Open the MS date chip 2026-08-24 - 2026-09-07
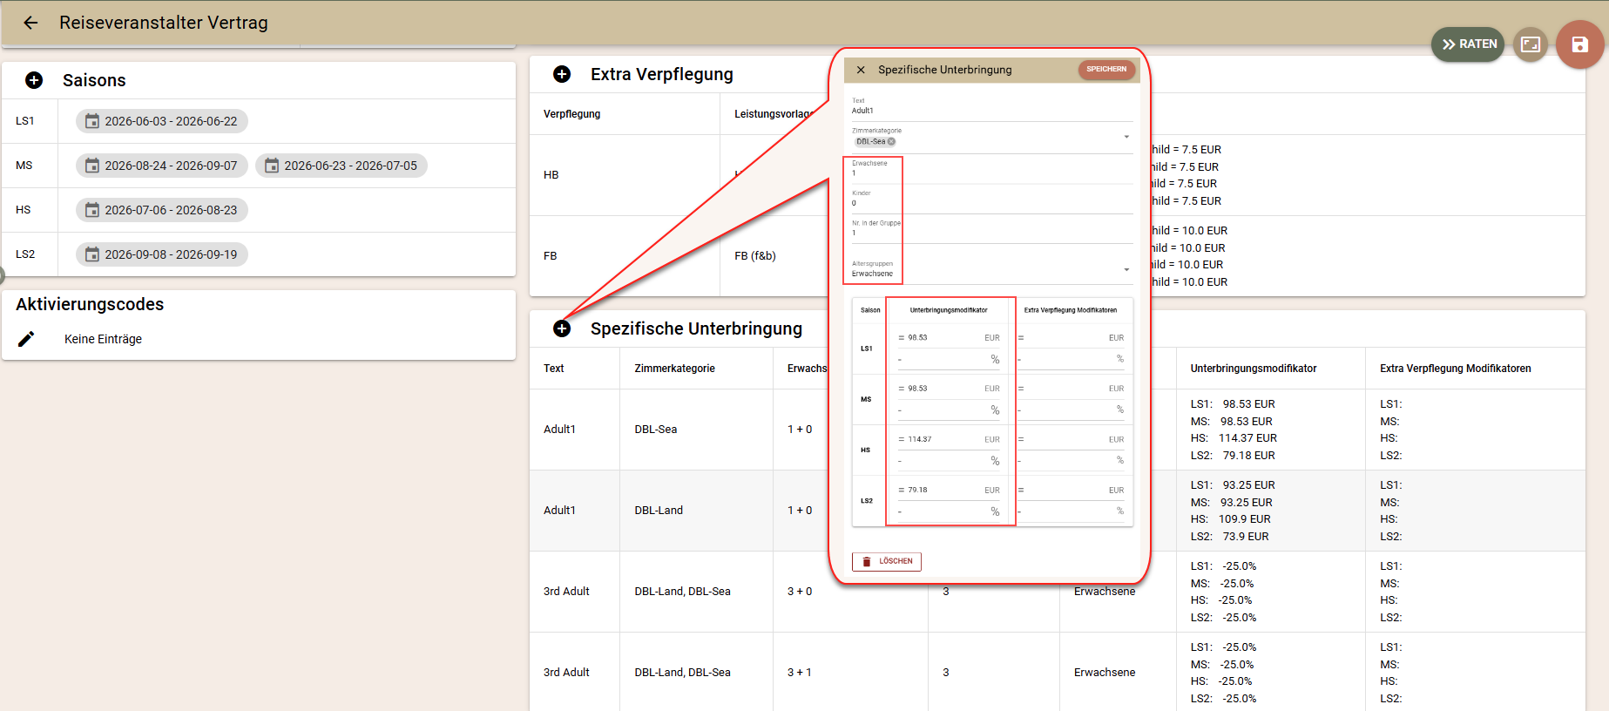 click(x=161, y=166)
